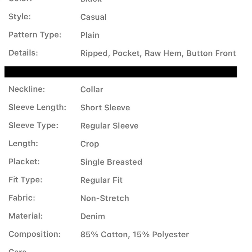The height and width of the screenshot is (252, 252).
Task: Click the "Details:" label
Action: coord(23,53)
